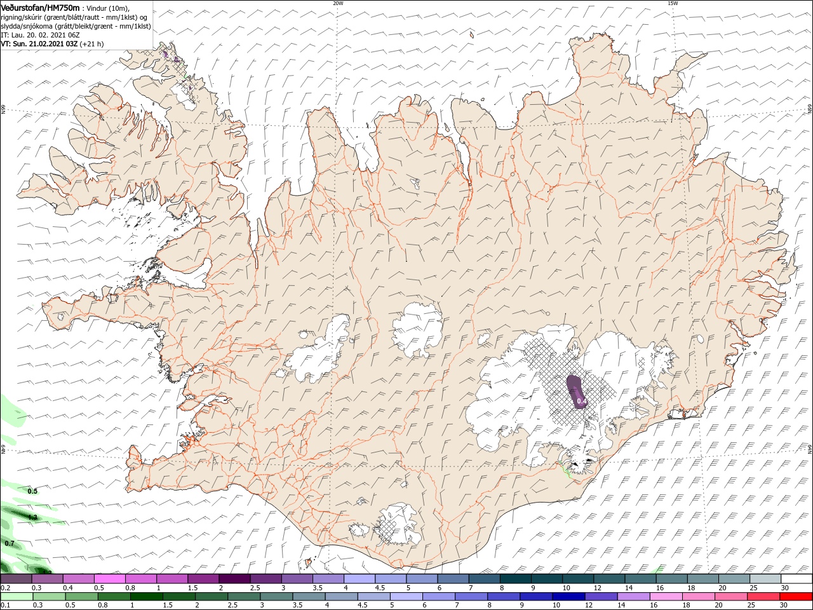Click the bright red lower swatch after 30
Image resolution: width=813 pixels, height=610 pixels.
point(796,597)
